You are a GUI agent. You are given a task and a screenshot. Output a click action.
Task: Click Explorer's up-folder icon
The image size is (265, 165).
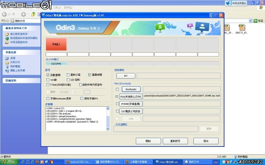point(33,14)
